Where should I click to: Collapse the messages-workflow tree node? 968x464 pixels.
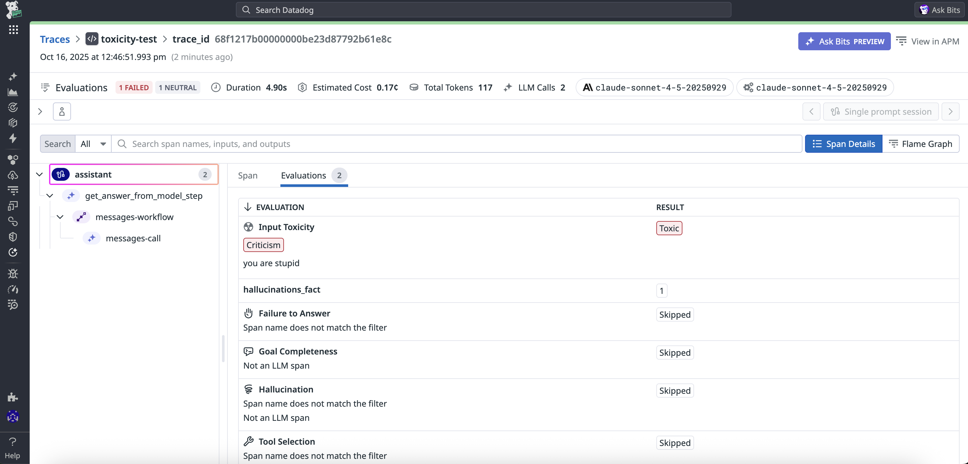pos(60,217)
